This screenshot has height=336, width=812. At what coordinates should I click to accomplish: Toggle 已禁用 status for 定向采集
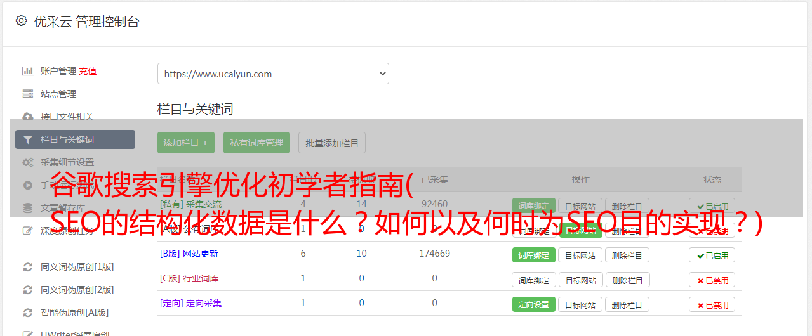tap(712, 304)
